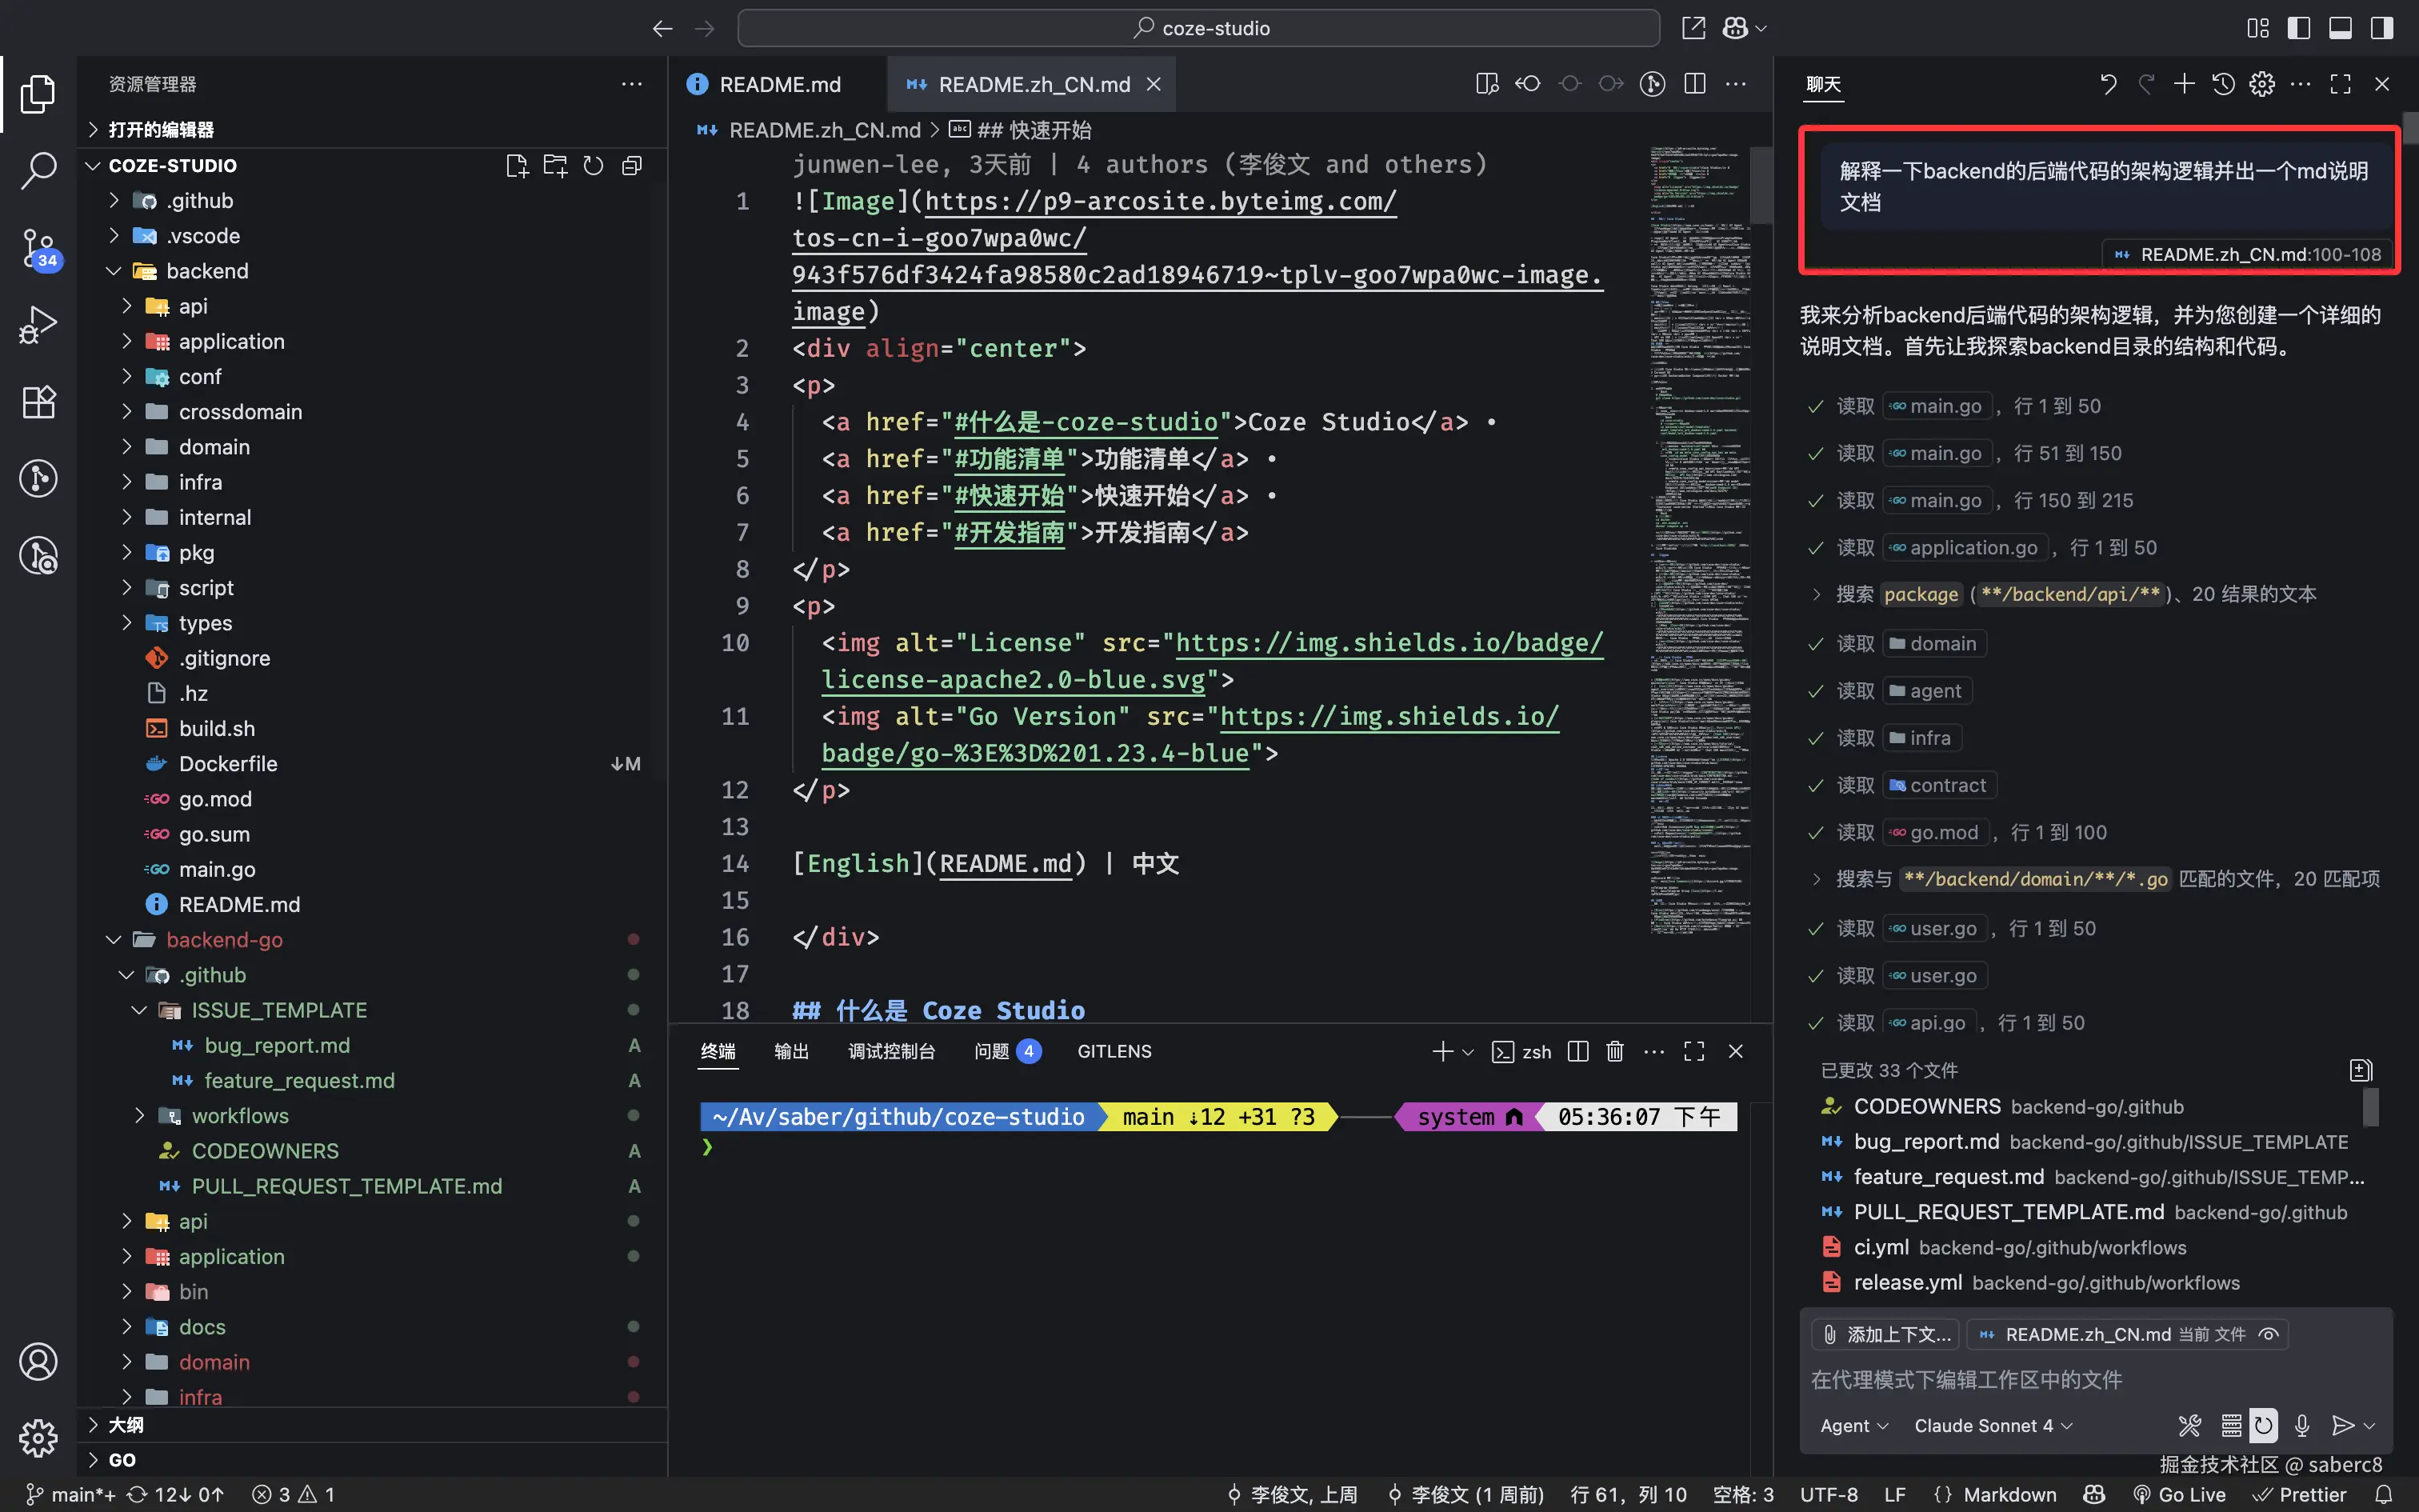Open the Agent mode dropdown
The width and height of the screenshot is (2419, 1512).
pos(1853,1425)
